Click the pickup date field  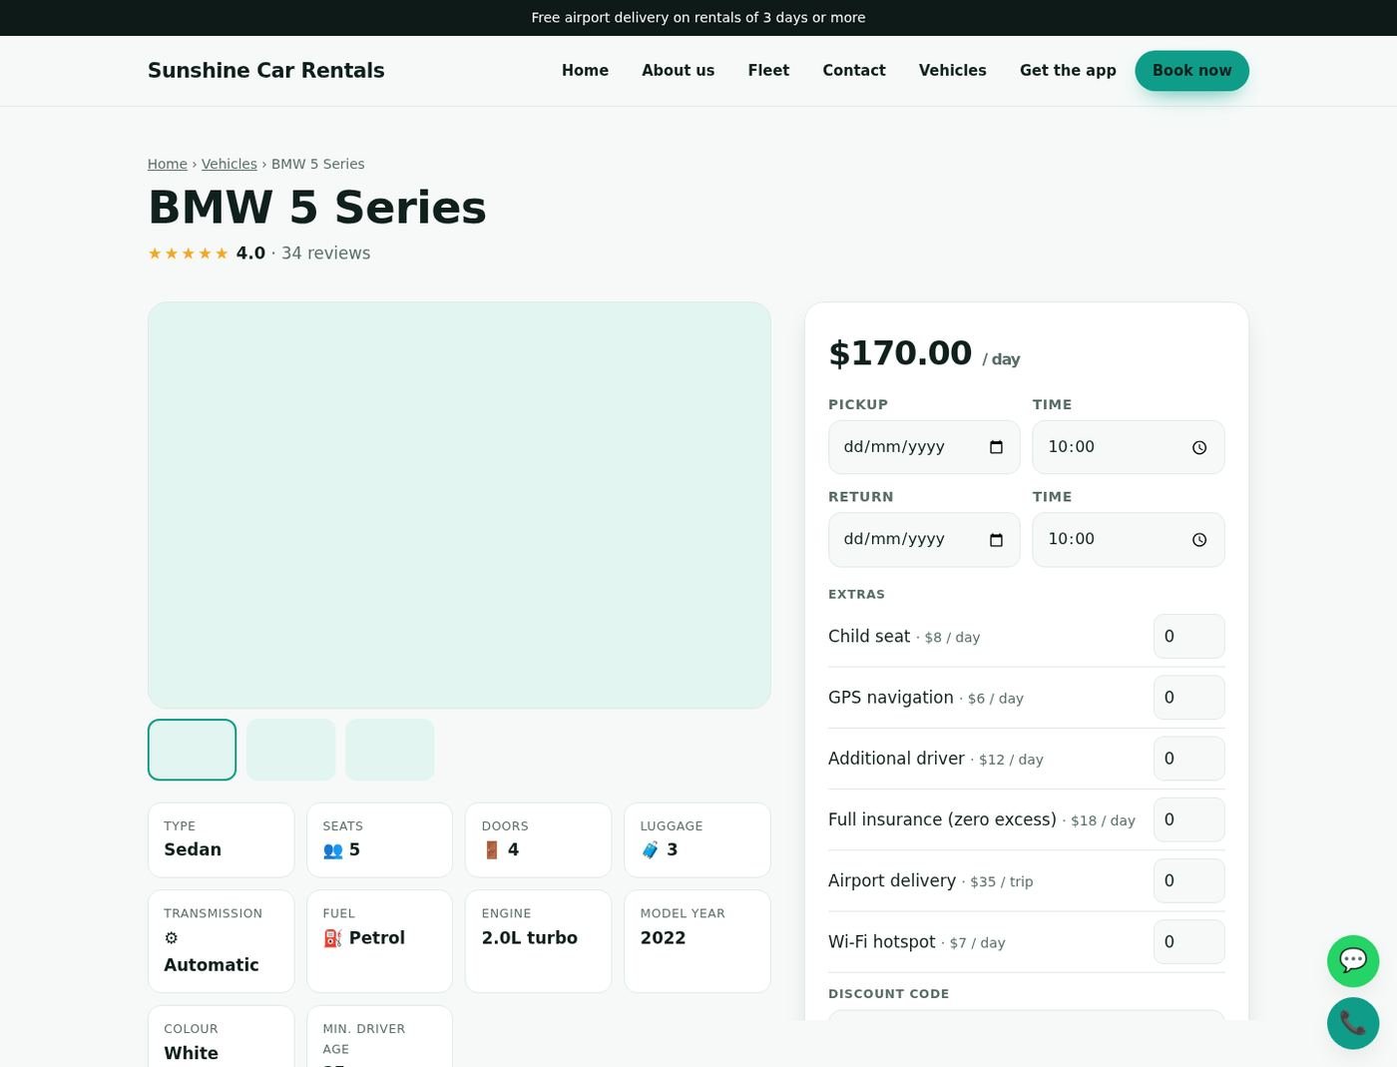pyautogui.click(x=924, y=447)
